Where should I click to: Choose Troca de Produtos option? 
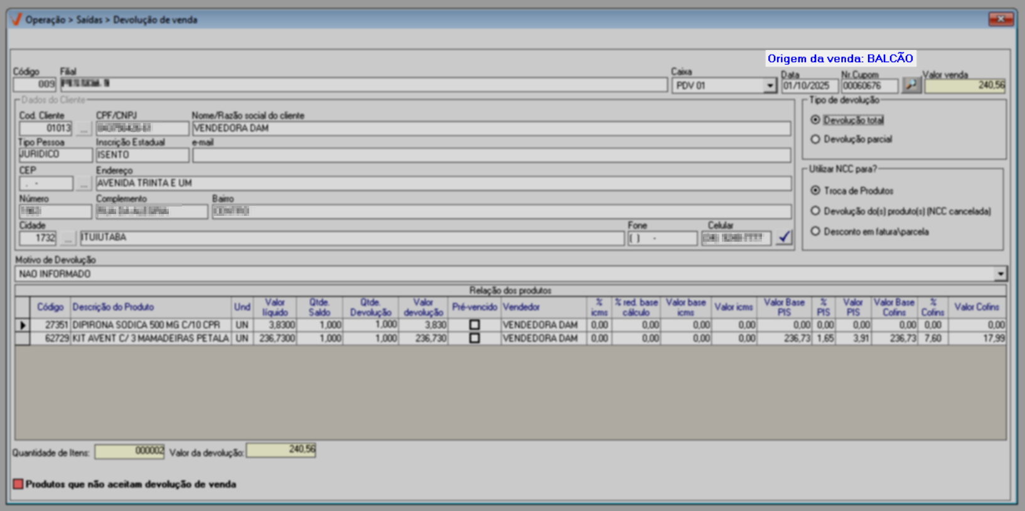(x=815, y=190)
